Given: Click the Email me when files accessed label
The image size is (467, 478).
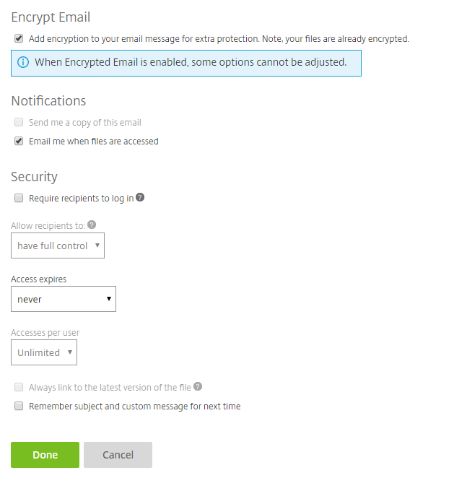Looking at the screenshot, I should pyautogui.click(x=94, y=142).
